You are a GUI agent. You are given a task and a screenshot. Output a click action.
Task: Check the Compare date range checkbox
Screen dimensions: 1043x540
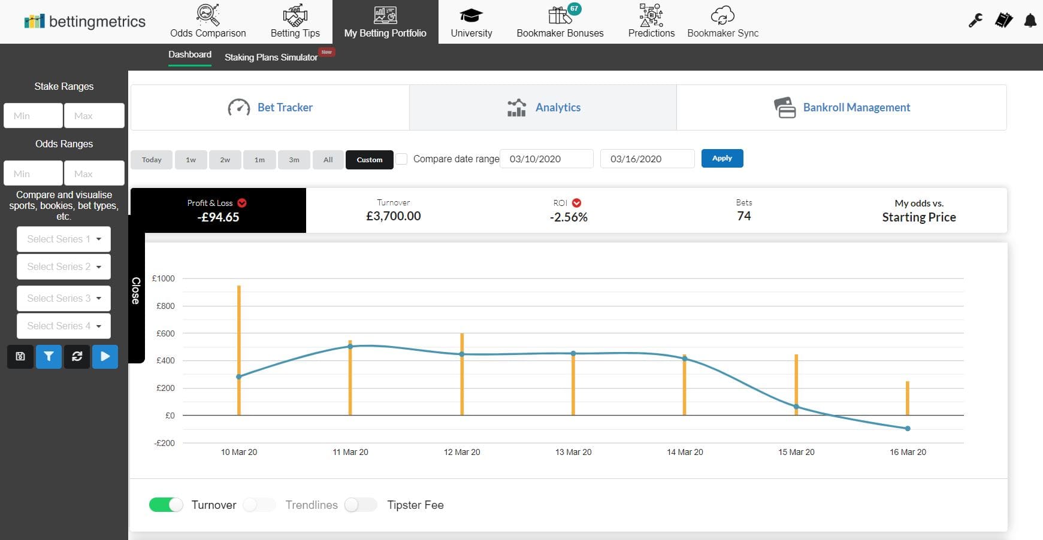point(402,159)
